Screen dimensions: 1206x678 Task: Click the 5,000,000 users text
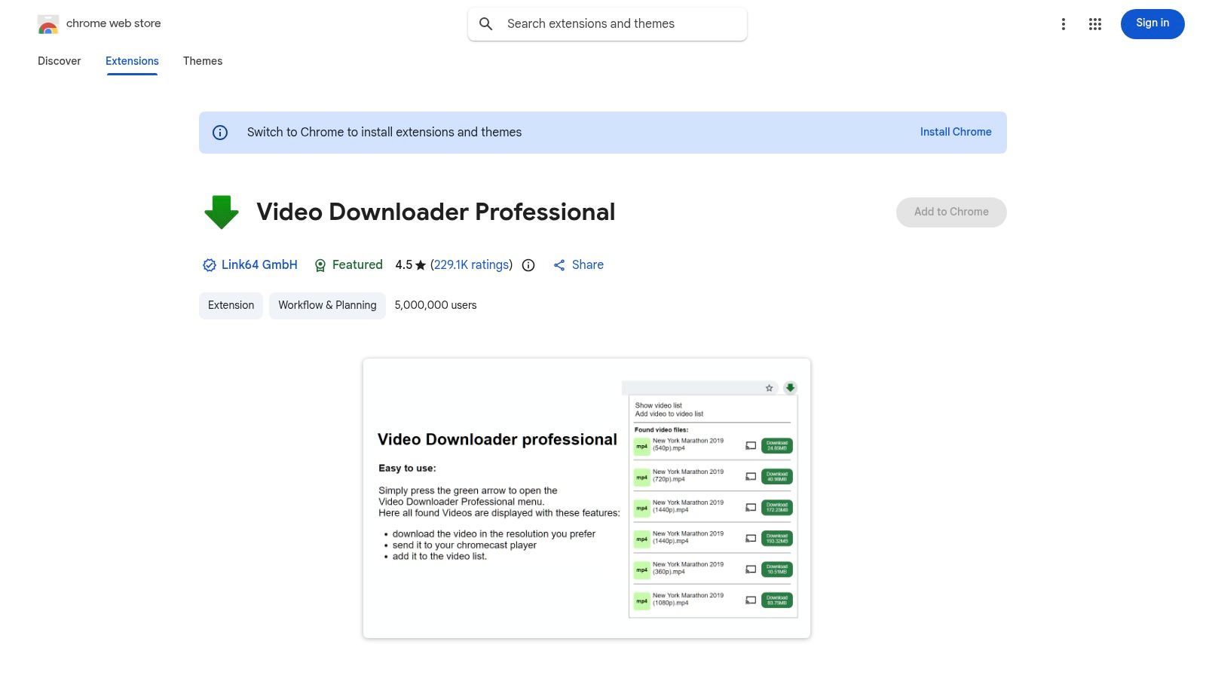coord(436,306)
